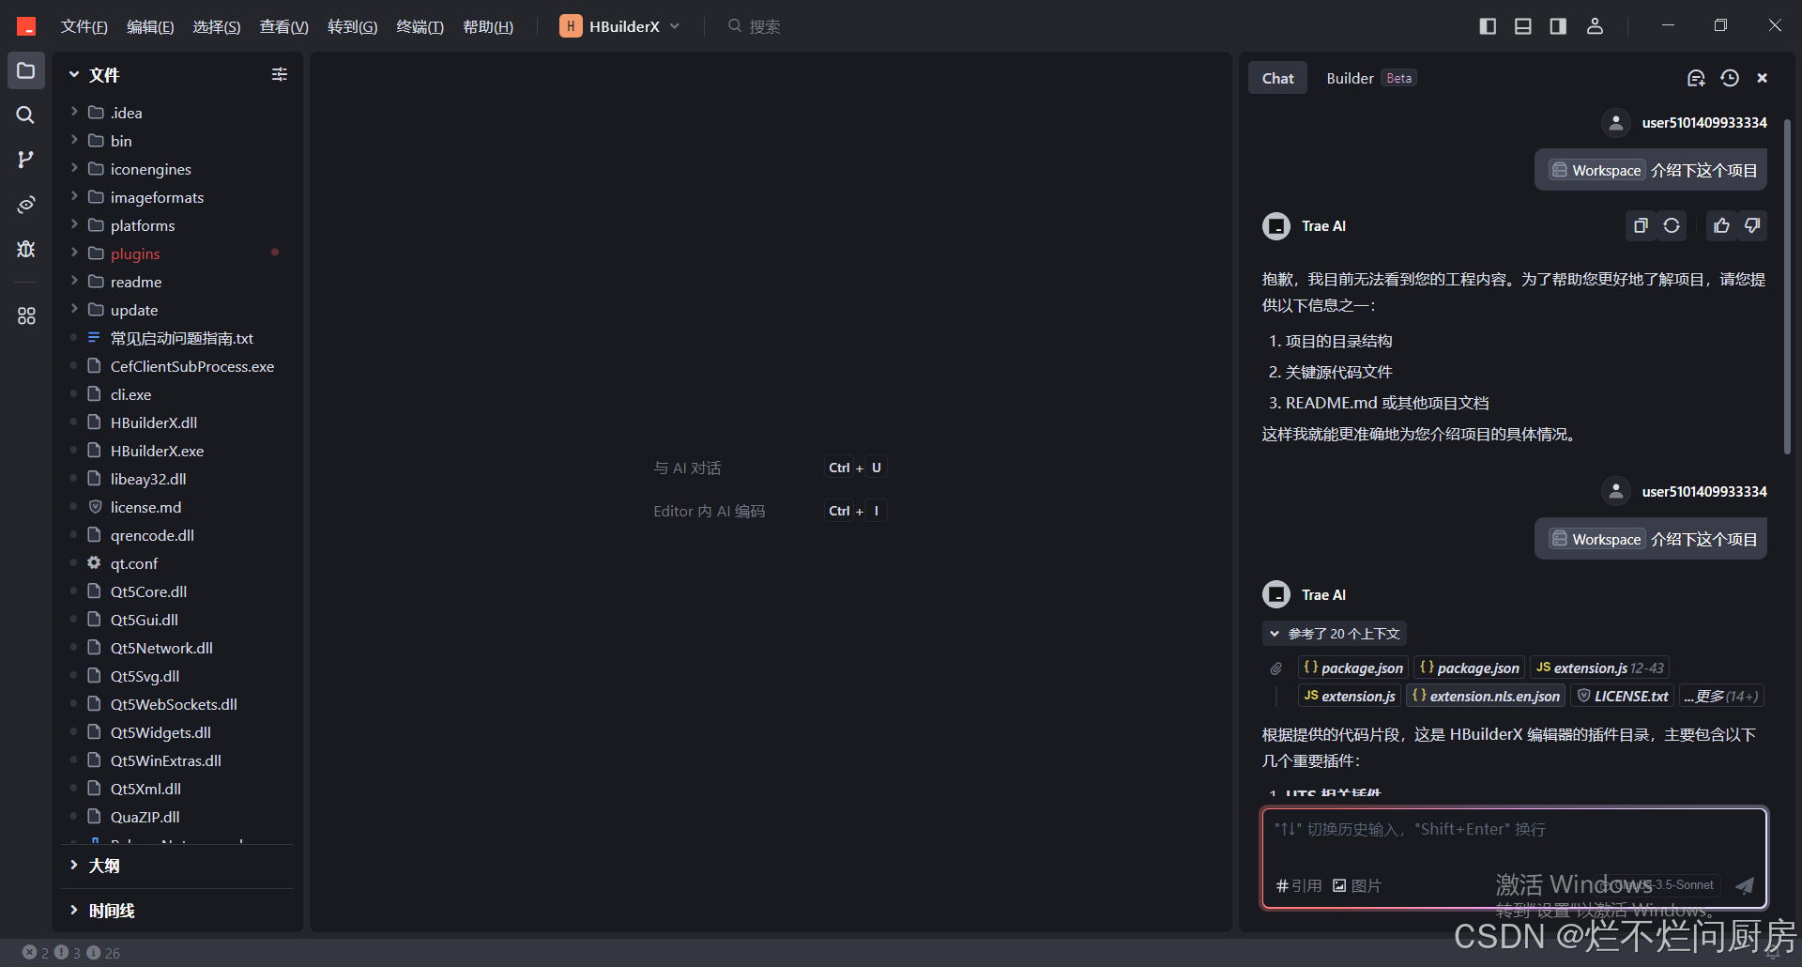Expand the 大纲 outline section
Screen dimensions: 1802x967
[x=178, y=866]
